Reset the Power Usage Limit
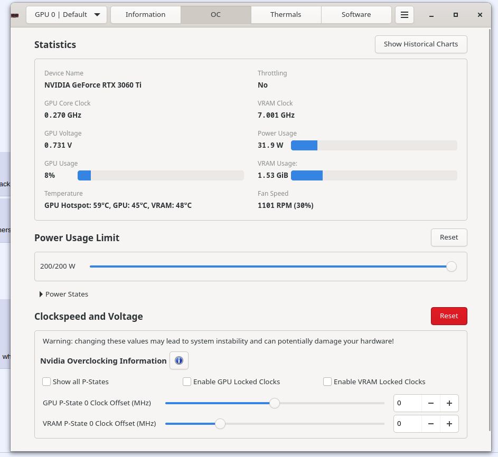Screen dimensions: 498x457 (449, 237)
